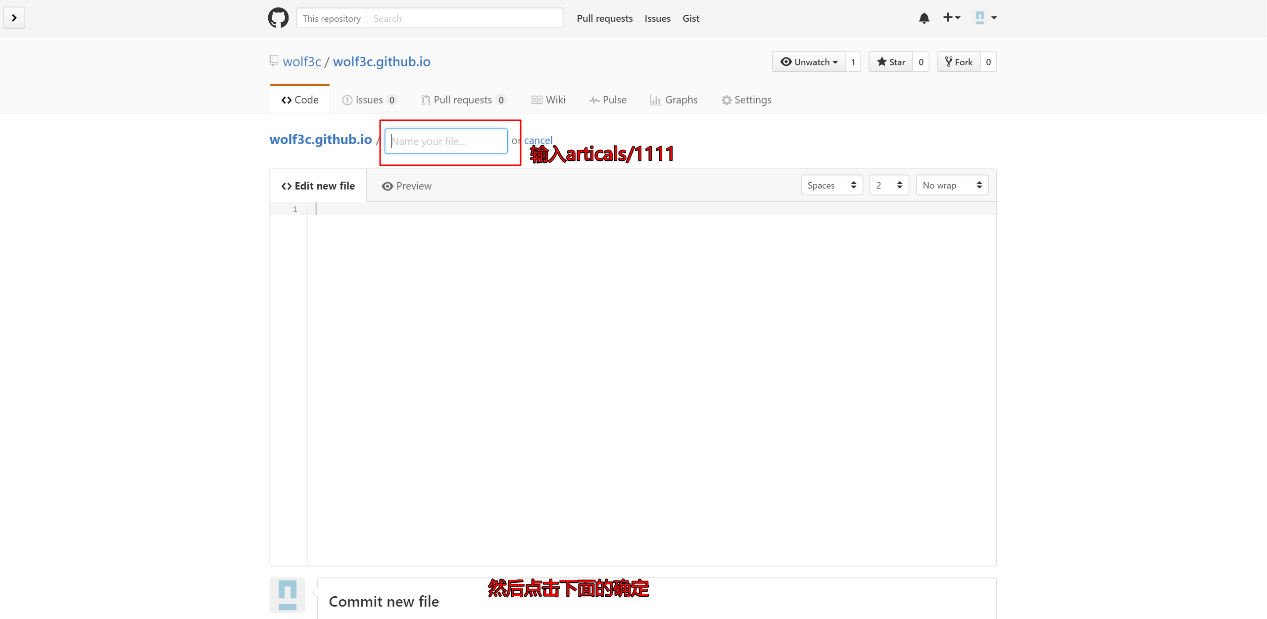The image size is (1267, 619).
Task: Open the user avatar menu
Action: tap(986, 18)
